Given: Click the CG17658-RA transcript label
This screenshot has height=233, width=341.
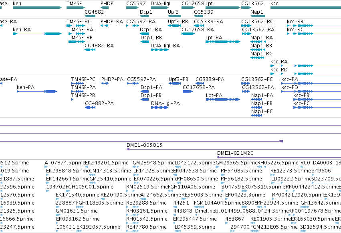Looking at the screenshot, I should (198, 30).
